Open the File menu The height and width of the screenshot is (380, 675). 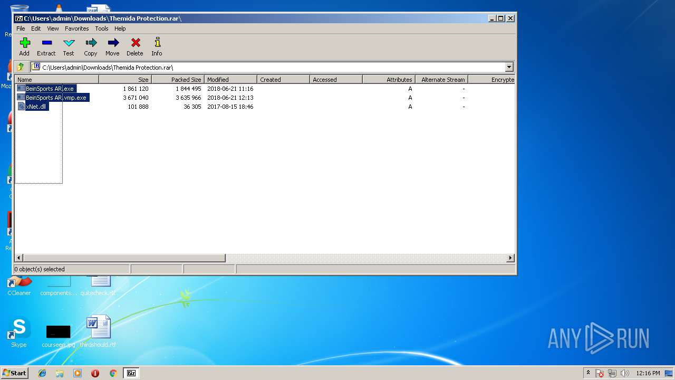[x=21, y=28]
